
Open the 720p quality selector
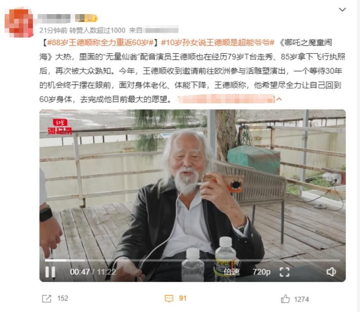click(261, 272)
